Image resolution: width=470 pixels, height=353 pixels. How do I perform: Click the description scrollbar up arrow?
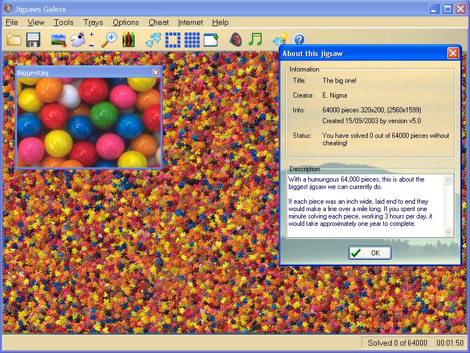(448, 180)
